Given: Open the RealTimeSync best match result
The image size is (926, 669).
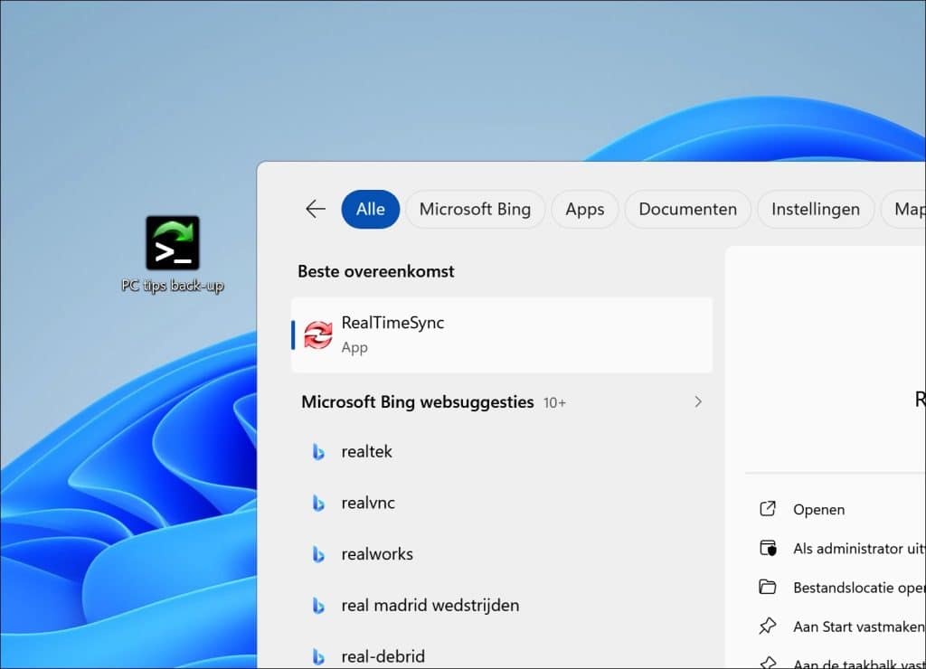Looking at the screenshot, I should (502, 334).
